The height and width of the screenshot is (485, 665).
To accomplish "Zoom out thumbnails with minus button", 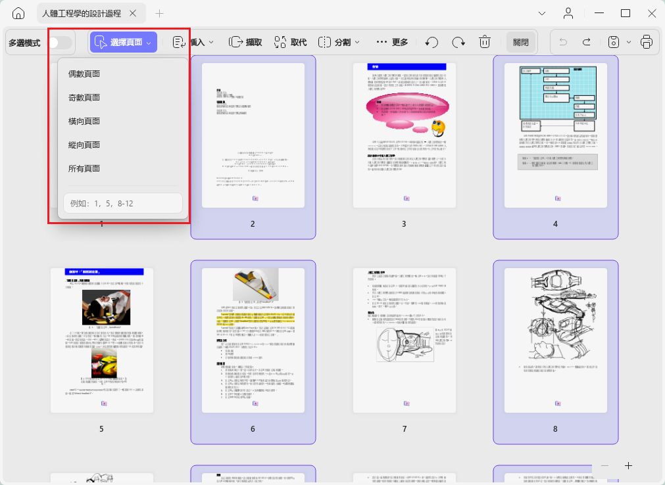I will click(604, 465).
